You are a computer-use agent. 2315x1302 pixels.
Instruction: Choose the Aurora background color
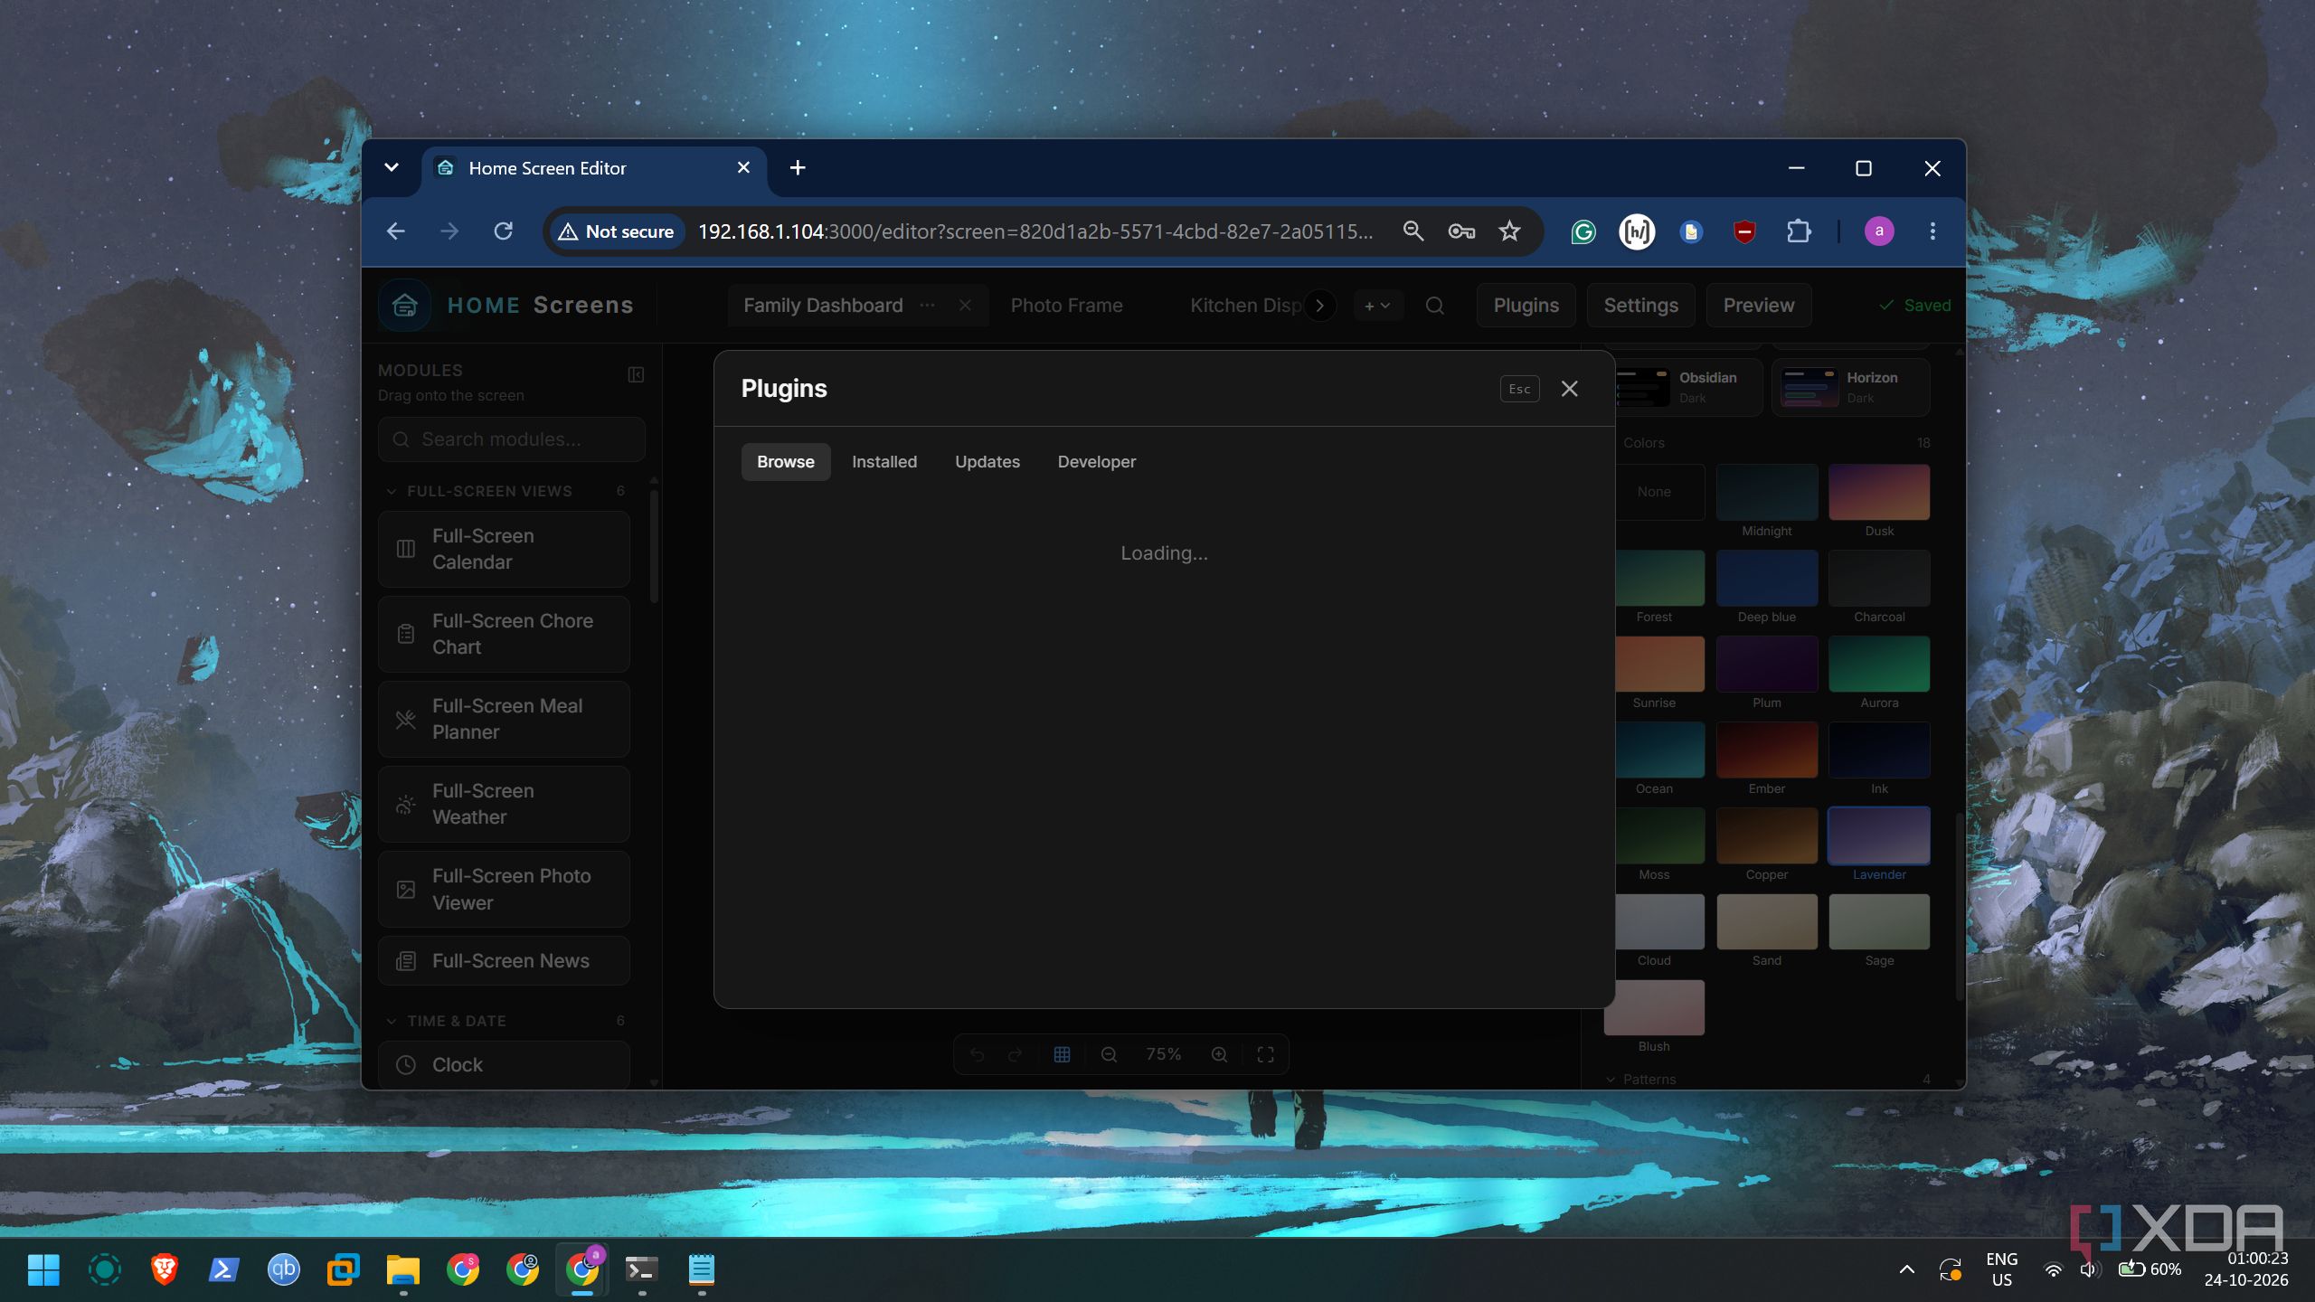pyautogui.click(x=1878, y=664)
